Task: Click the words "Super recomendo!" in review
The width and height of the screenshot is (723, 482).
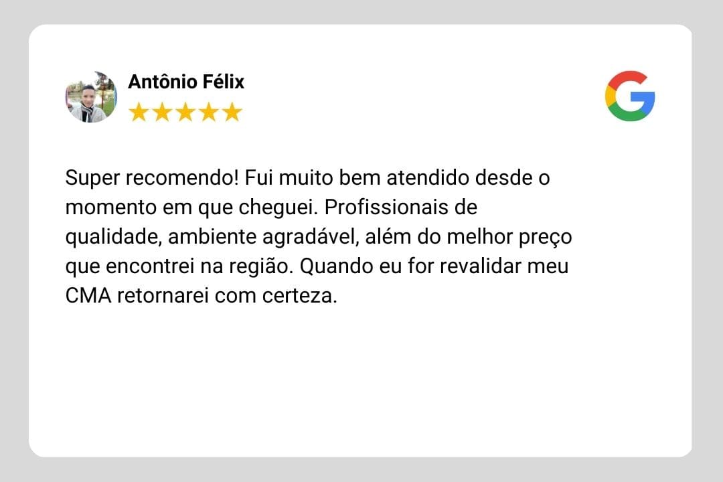Action: point(152,178)
